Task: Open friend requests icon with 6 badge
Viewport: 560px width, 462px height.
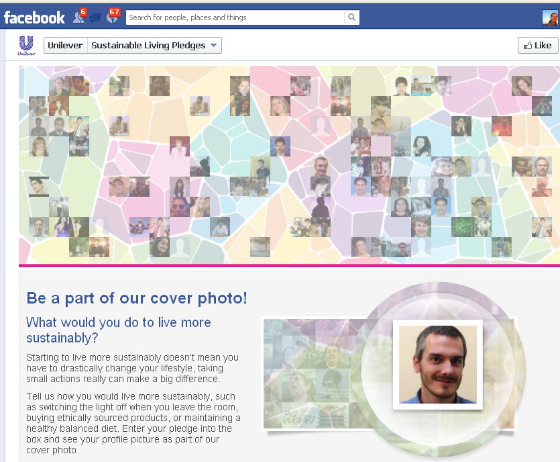Action: [x=79, y=16]
